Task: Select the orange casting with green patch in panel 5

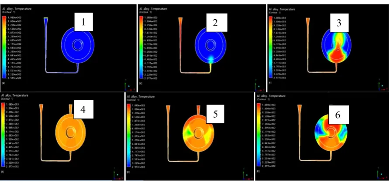Action: click(x=198, y=133)
